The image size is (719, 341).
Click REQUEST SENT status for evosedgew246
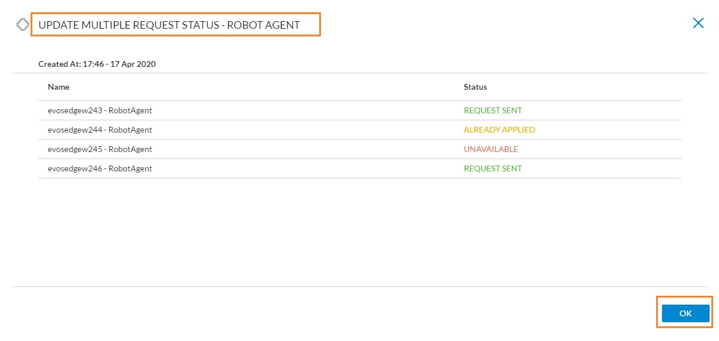(493, 168)
